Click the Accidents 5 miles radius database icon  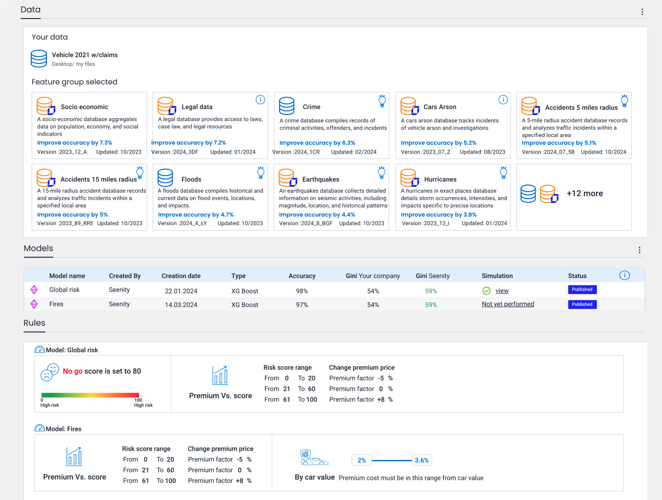pyautogui.click(x=531, y=106)
